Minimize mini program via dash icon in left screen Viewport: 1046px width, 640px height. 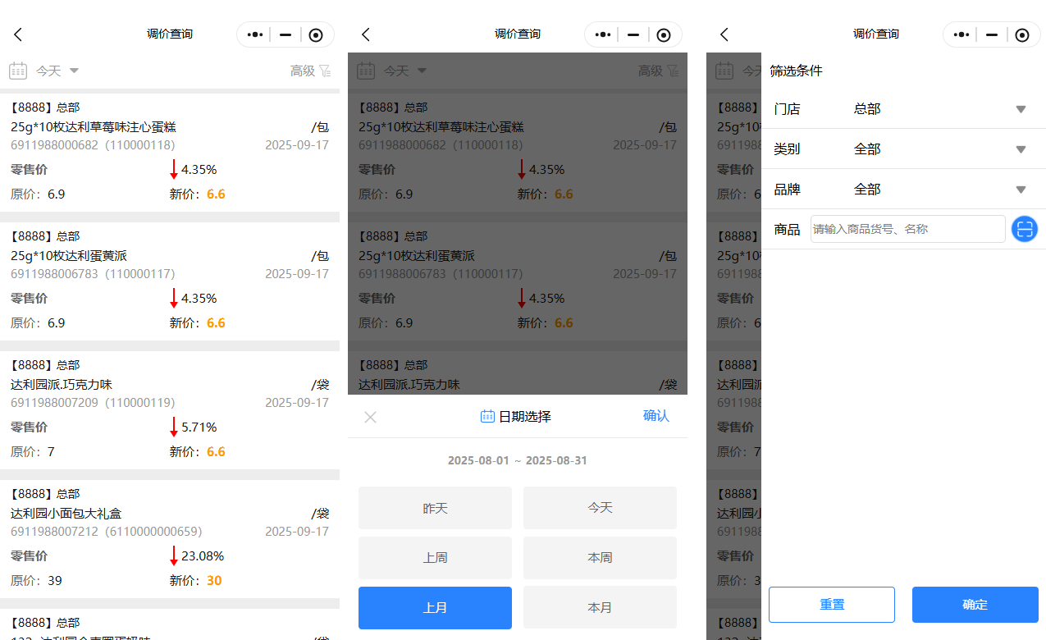285,34
